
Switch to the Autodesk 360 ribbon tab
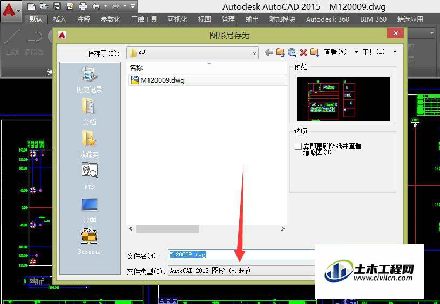[x=328, y=19]
